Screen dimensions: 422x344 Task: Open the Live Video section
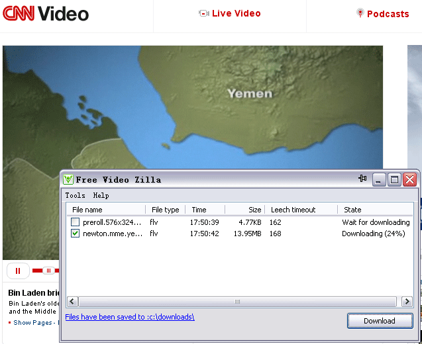[237, 13]
